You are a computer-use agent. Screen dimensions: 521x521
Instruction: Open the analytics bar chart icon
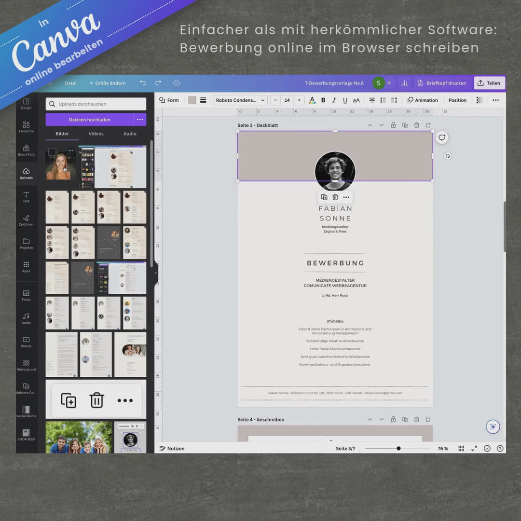[404, 83]
